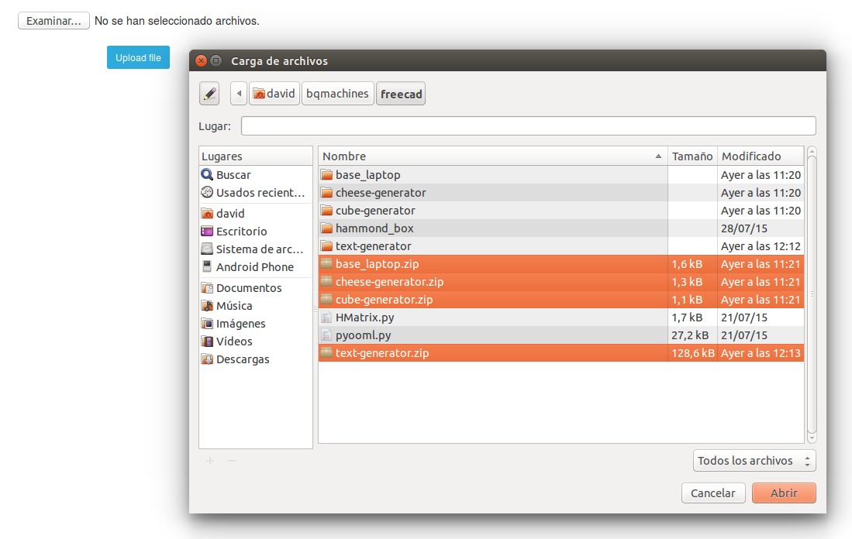The image size is (852, 539).
Task: Sort files by the Modificado column
Action: pyautogui.click(x=761, y=156)
